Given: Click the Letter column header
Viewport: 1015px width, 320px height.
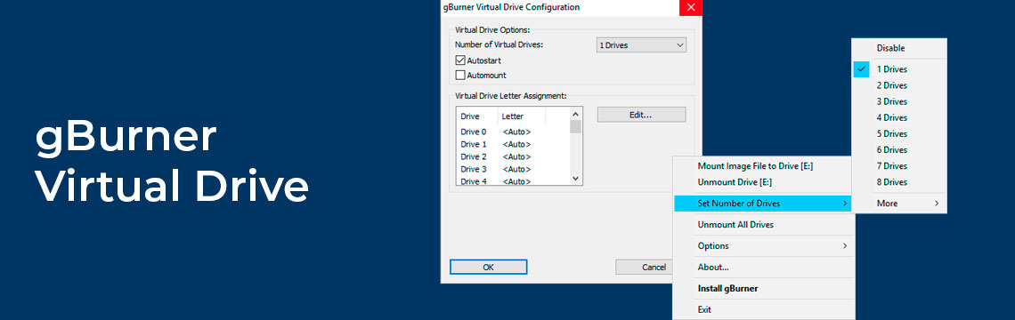Looking at the screenshot, I should (x=522, y=116).
